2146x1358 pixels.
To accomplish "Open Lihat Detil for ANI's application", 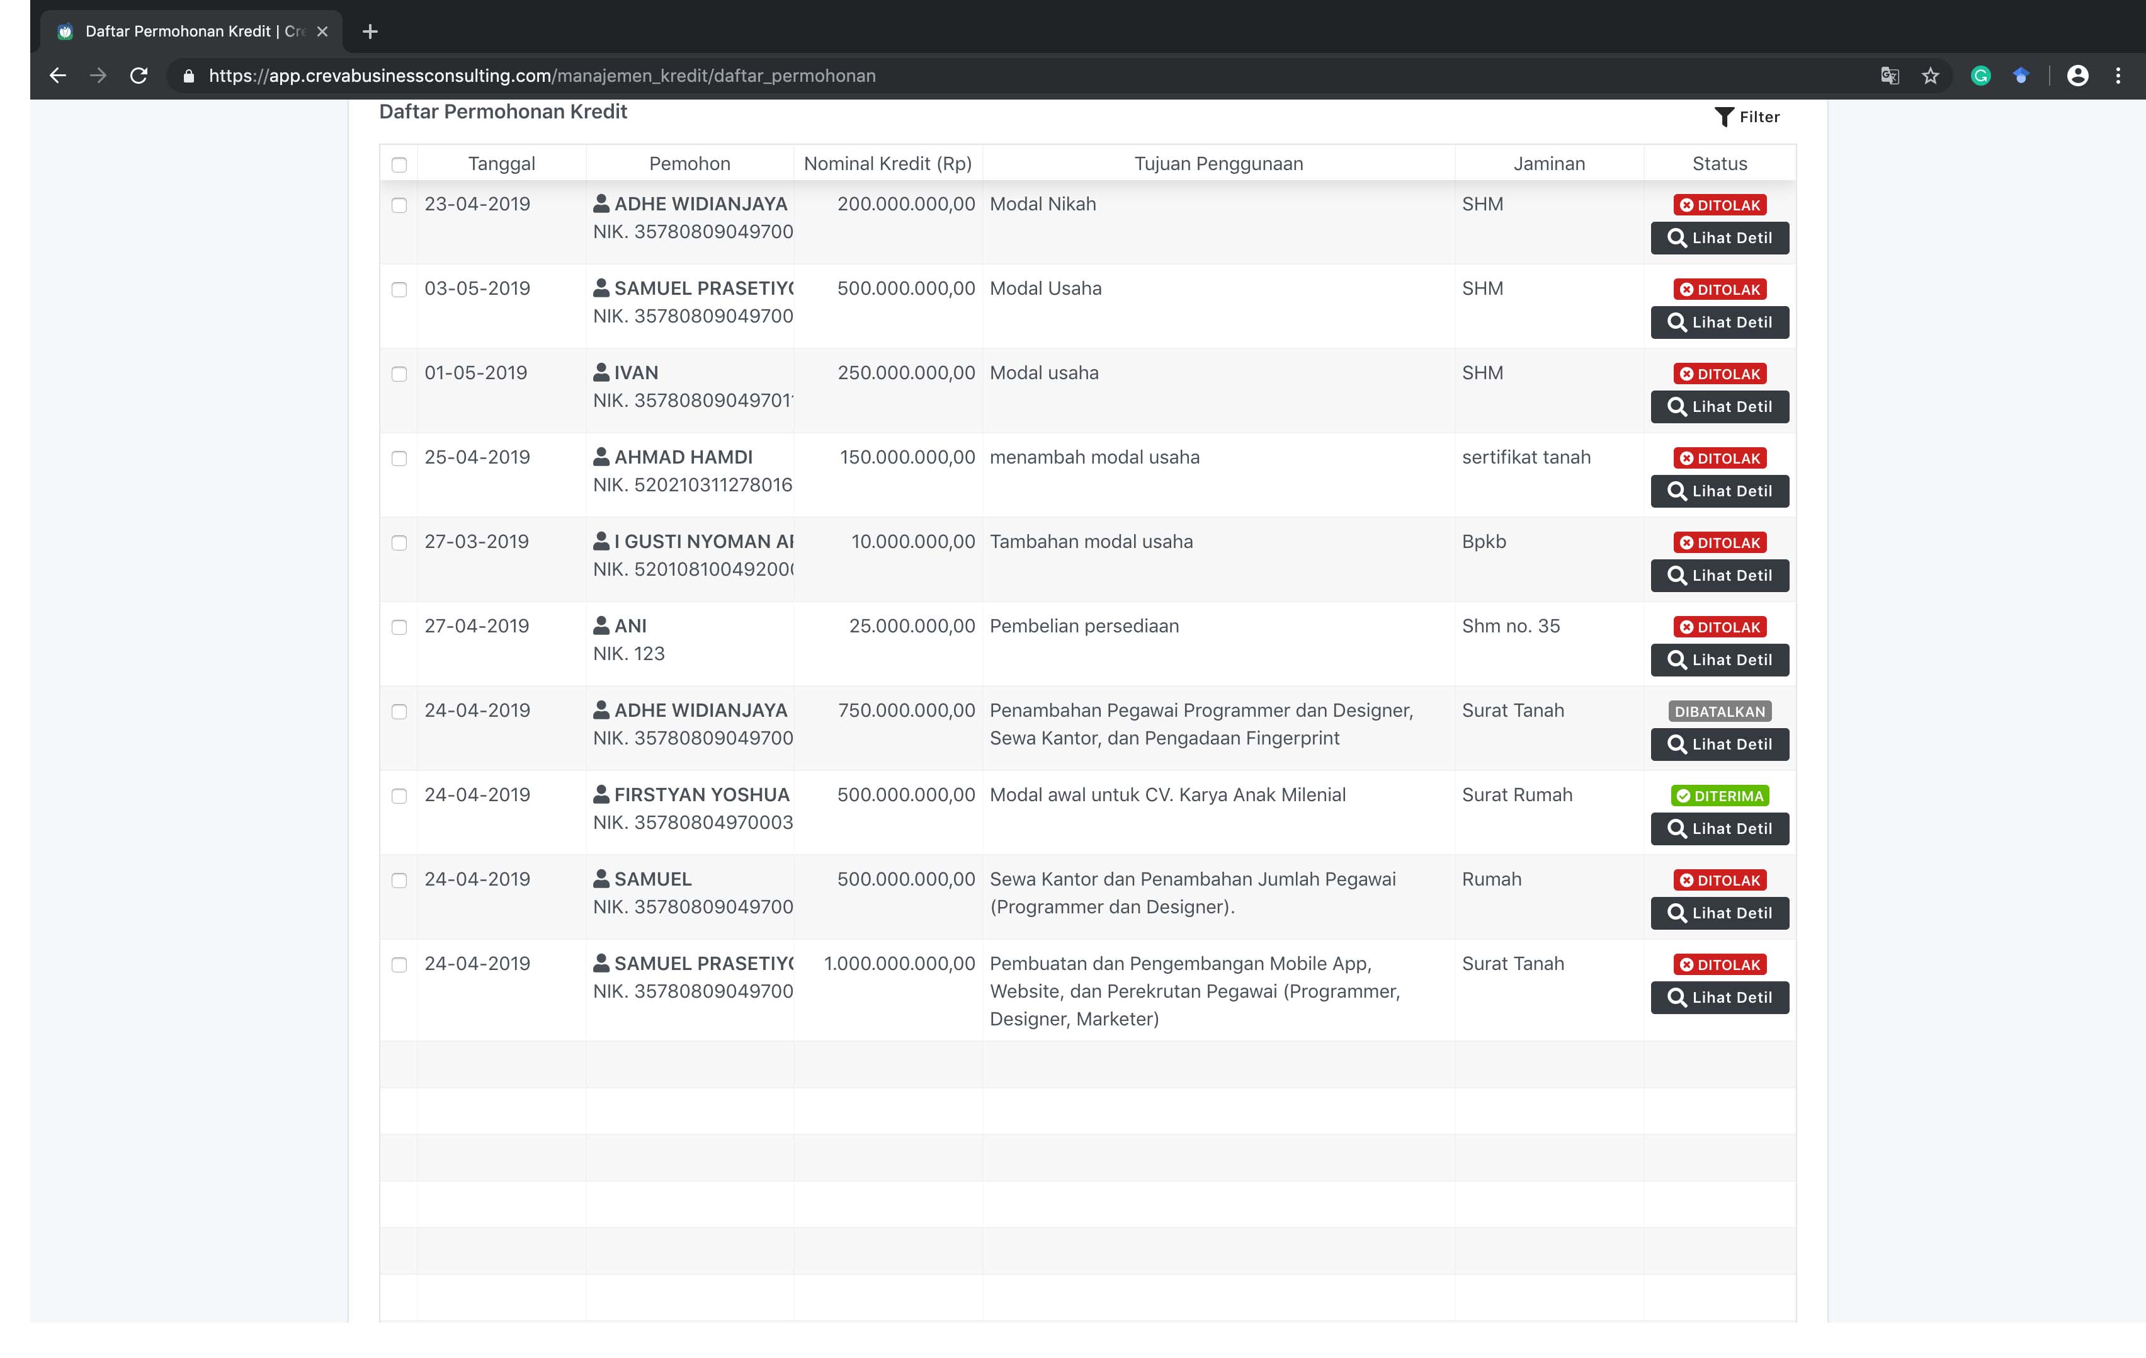I will click(x=1719, y=660).
